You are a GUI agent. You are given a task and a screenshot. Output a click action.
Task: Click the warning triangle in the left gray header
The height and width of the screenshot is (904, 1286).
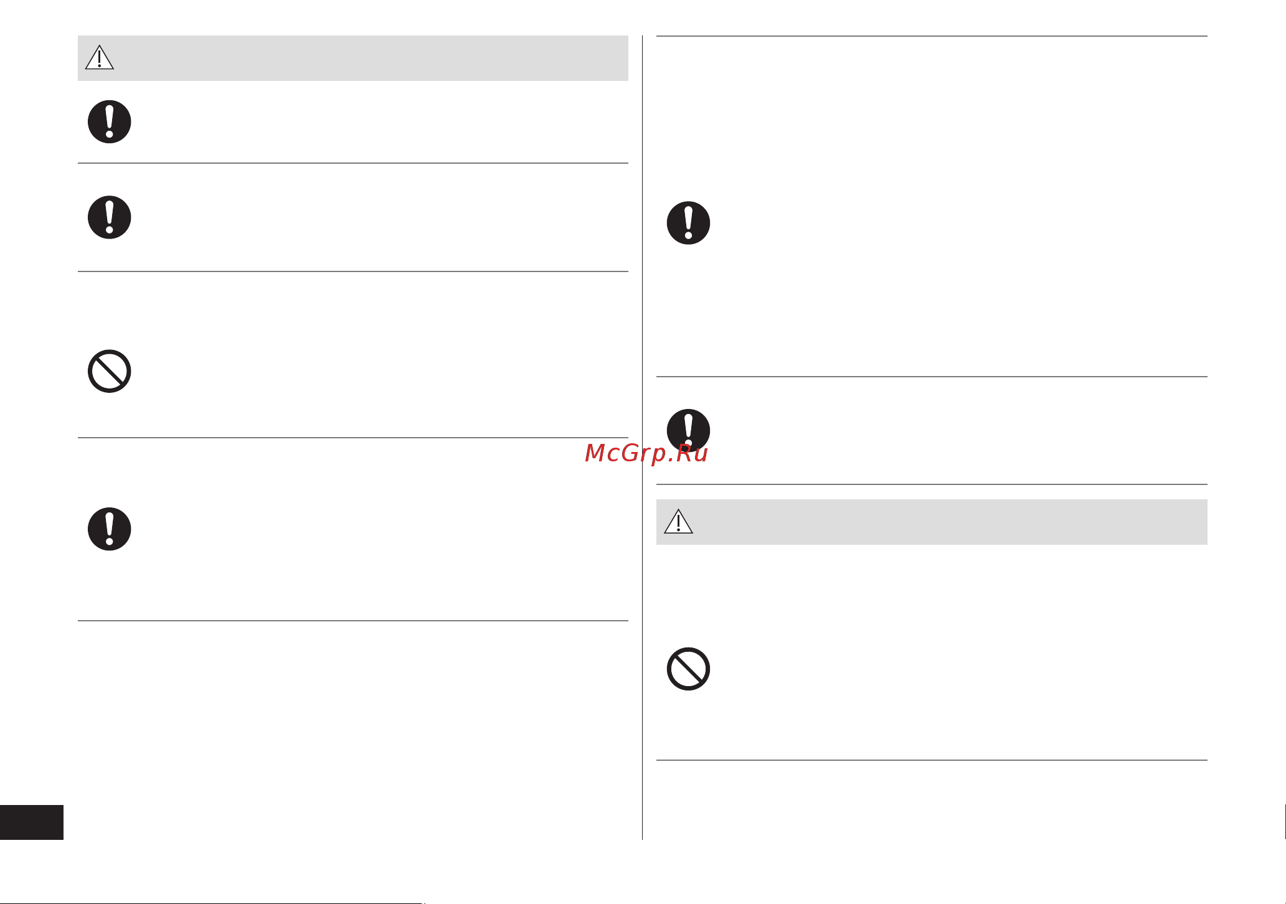click(x=100, y=57)
